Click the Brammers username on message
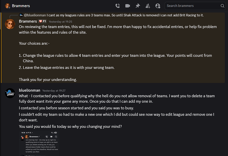 coord(28,21)
